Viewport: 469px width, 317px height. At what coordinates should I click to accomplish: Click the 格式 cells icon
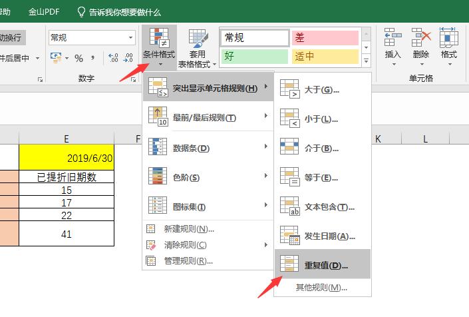pyautogui.click(x=448, y=38)
